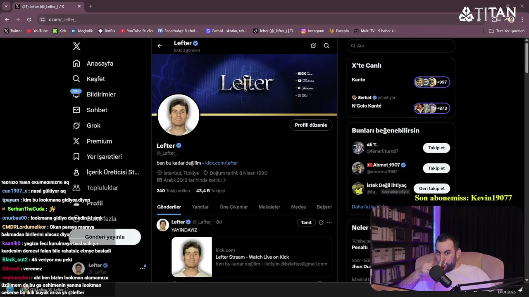Open the BotRix bookmark
The image size is (529, 297).
pos(107,31)
